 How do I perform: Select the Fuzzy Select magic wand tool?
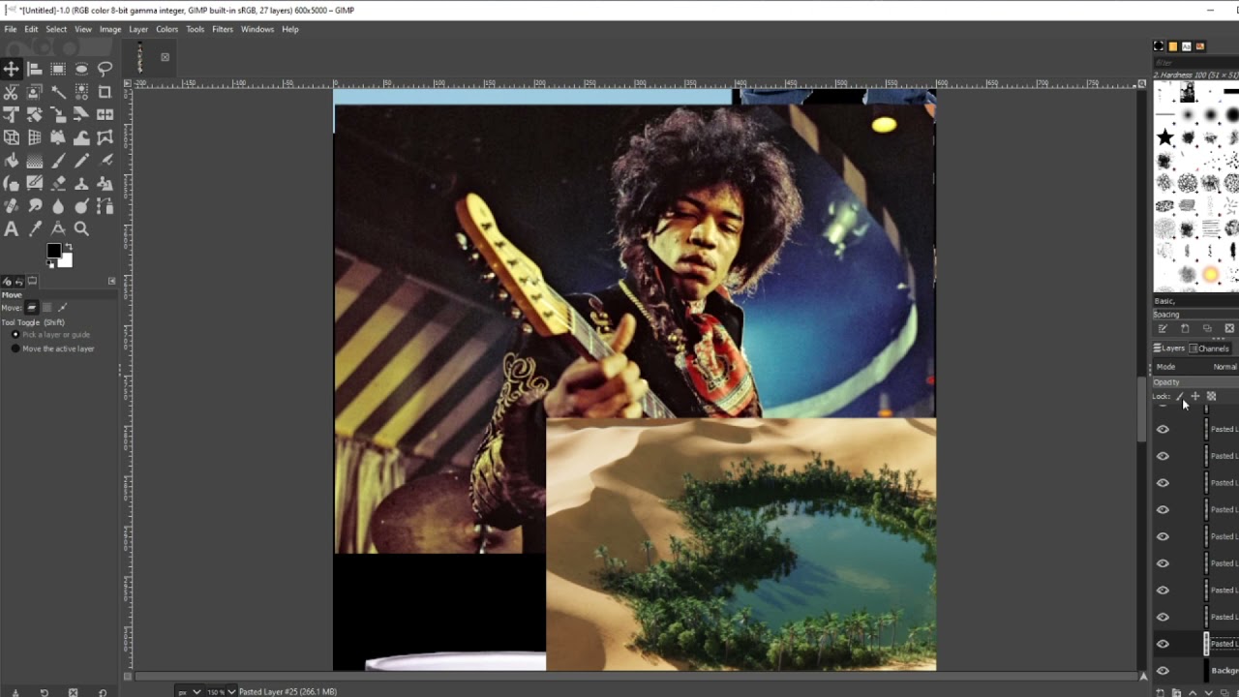58,92
